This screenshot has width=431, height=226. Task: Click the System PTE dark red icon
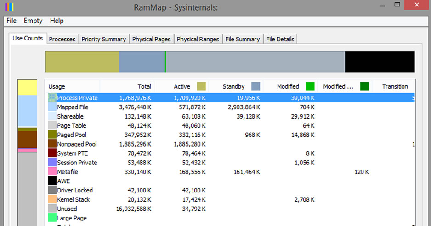point(52,153)
